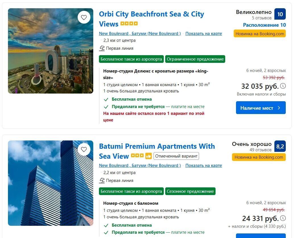Save Orbi City Beachfront to wishlist
Viewport: 296px width, 238px height.
[x=84, y=17]
